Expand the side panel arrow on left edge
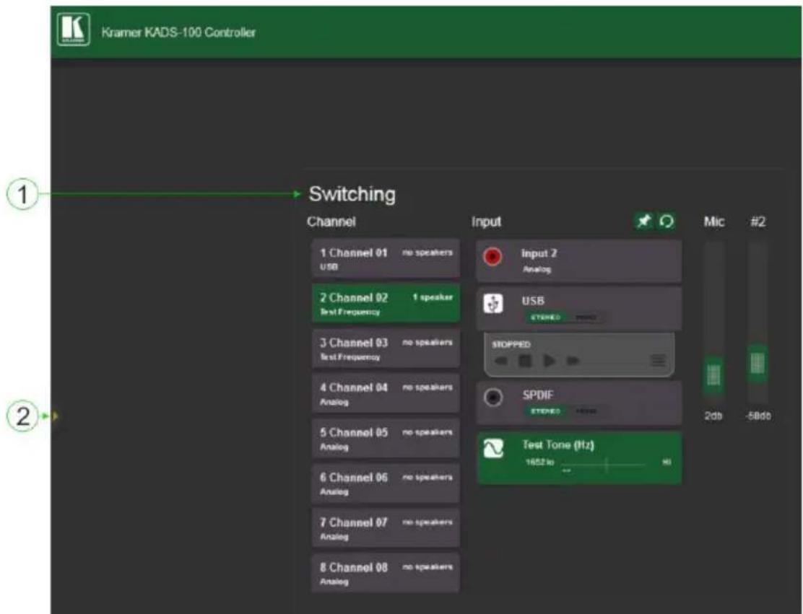 point(56,416)
